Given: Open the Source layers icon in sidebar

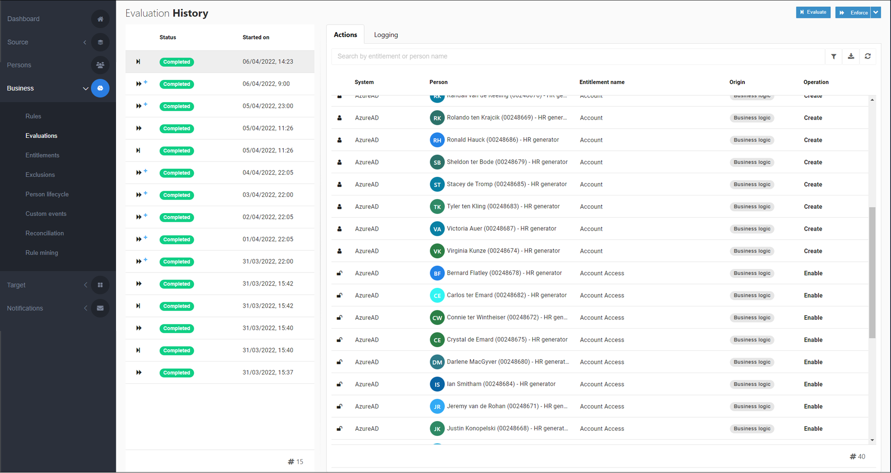Looking at the screenshot, I should [100, 42].
